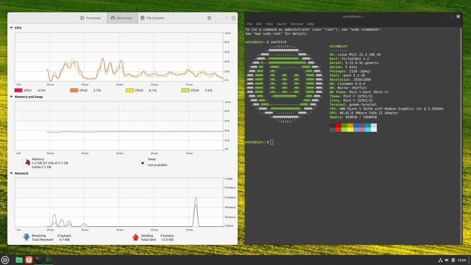The width and height of the screenshot is (471, 265).
Task: Open the Search menu in Terminal
Action: point(281,24)
